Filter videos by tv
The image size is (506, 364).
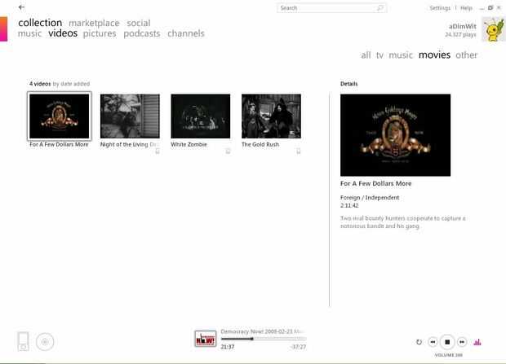[x=379, y=55]
